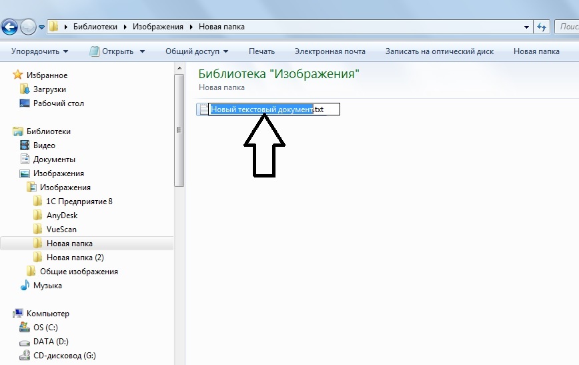Click Новая папка in the address path
Image resolution: width=579 pixels, height=365 pixels.
[x=221, y=27]
